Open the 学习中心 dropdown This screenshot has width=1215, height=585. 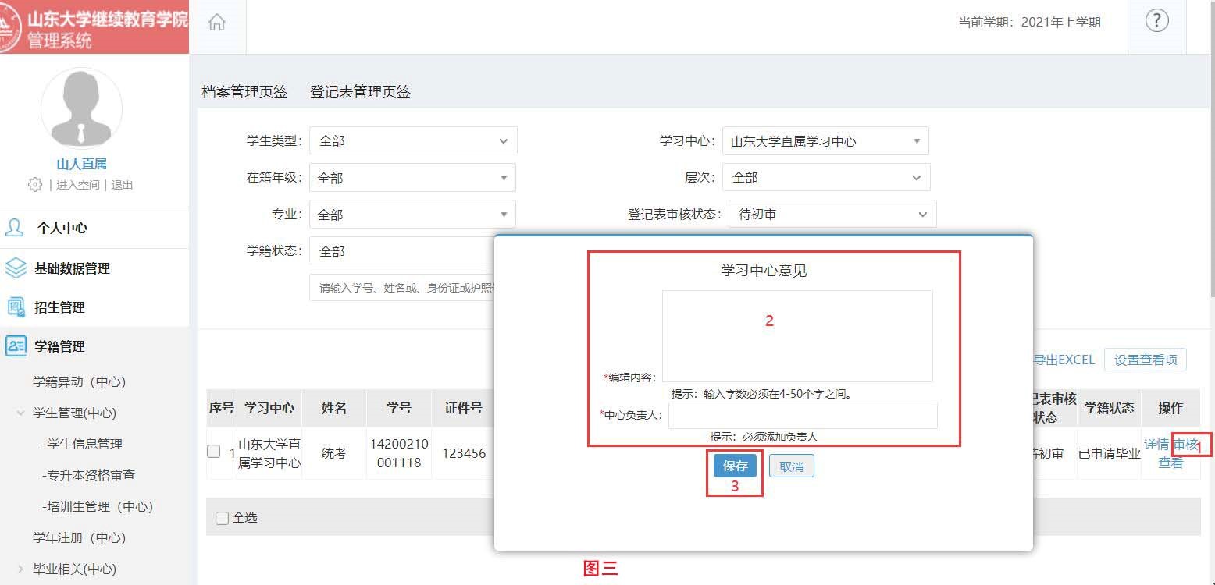[825, 141]
